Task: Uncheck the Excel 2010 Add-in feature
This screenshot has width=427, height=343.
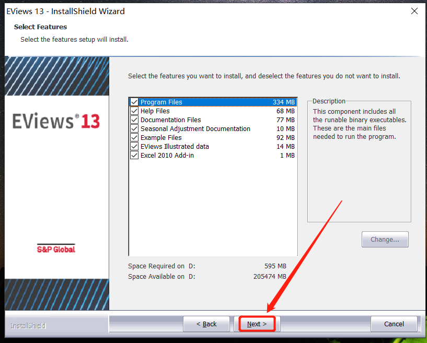Action: click(134, 155)
